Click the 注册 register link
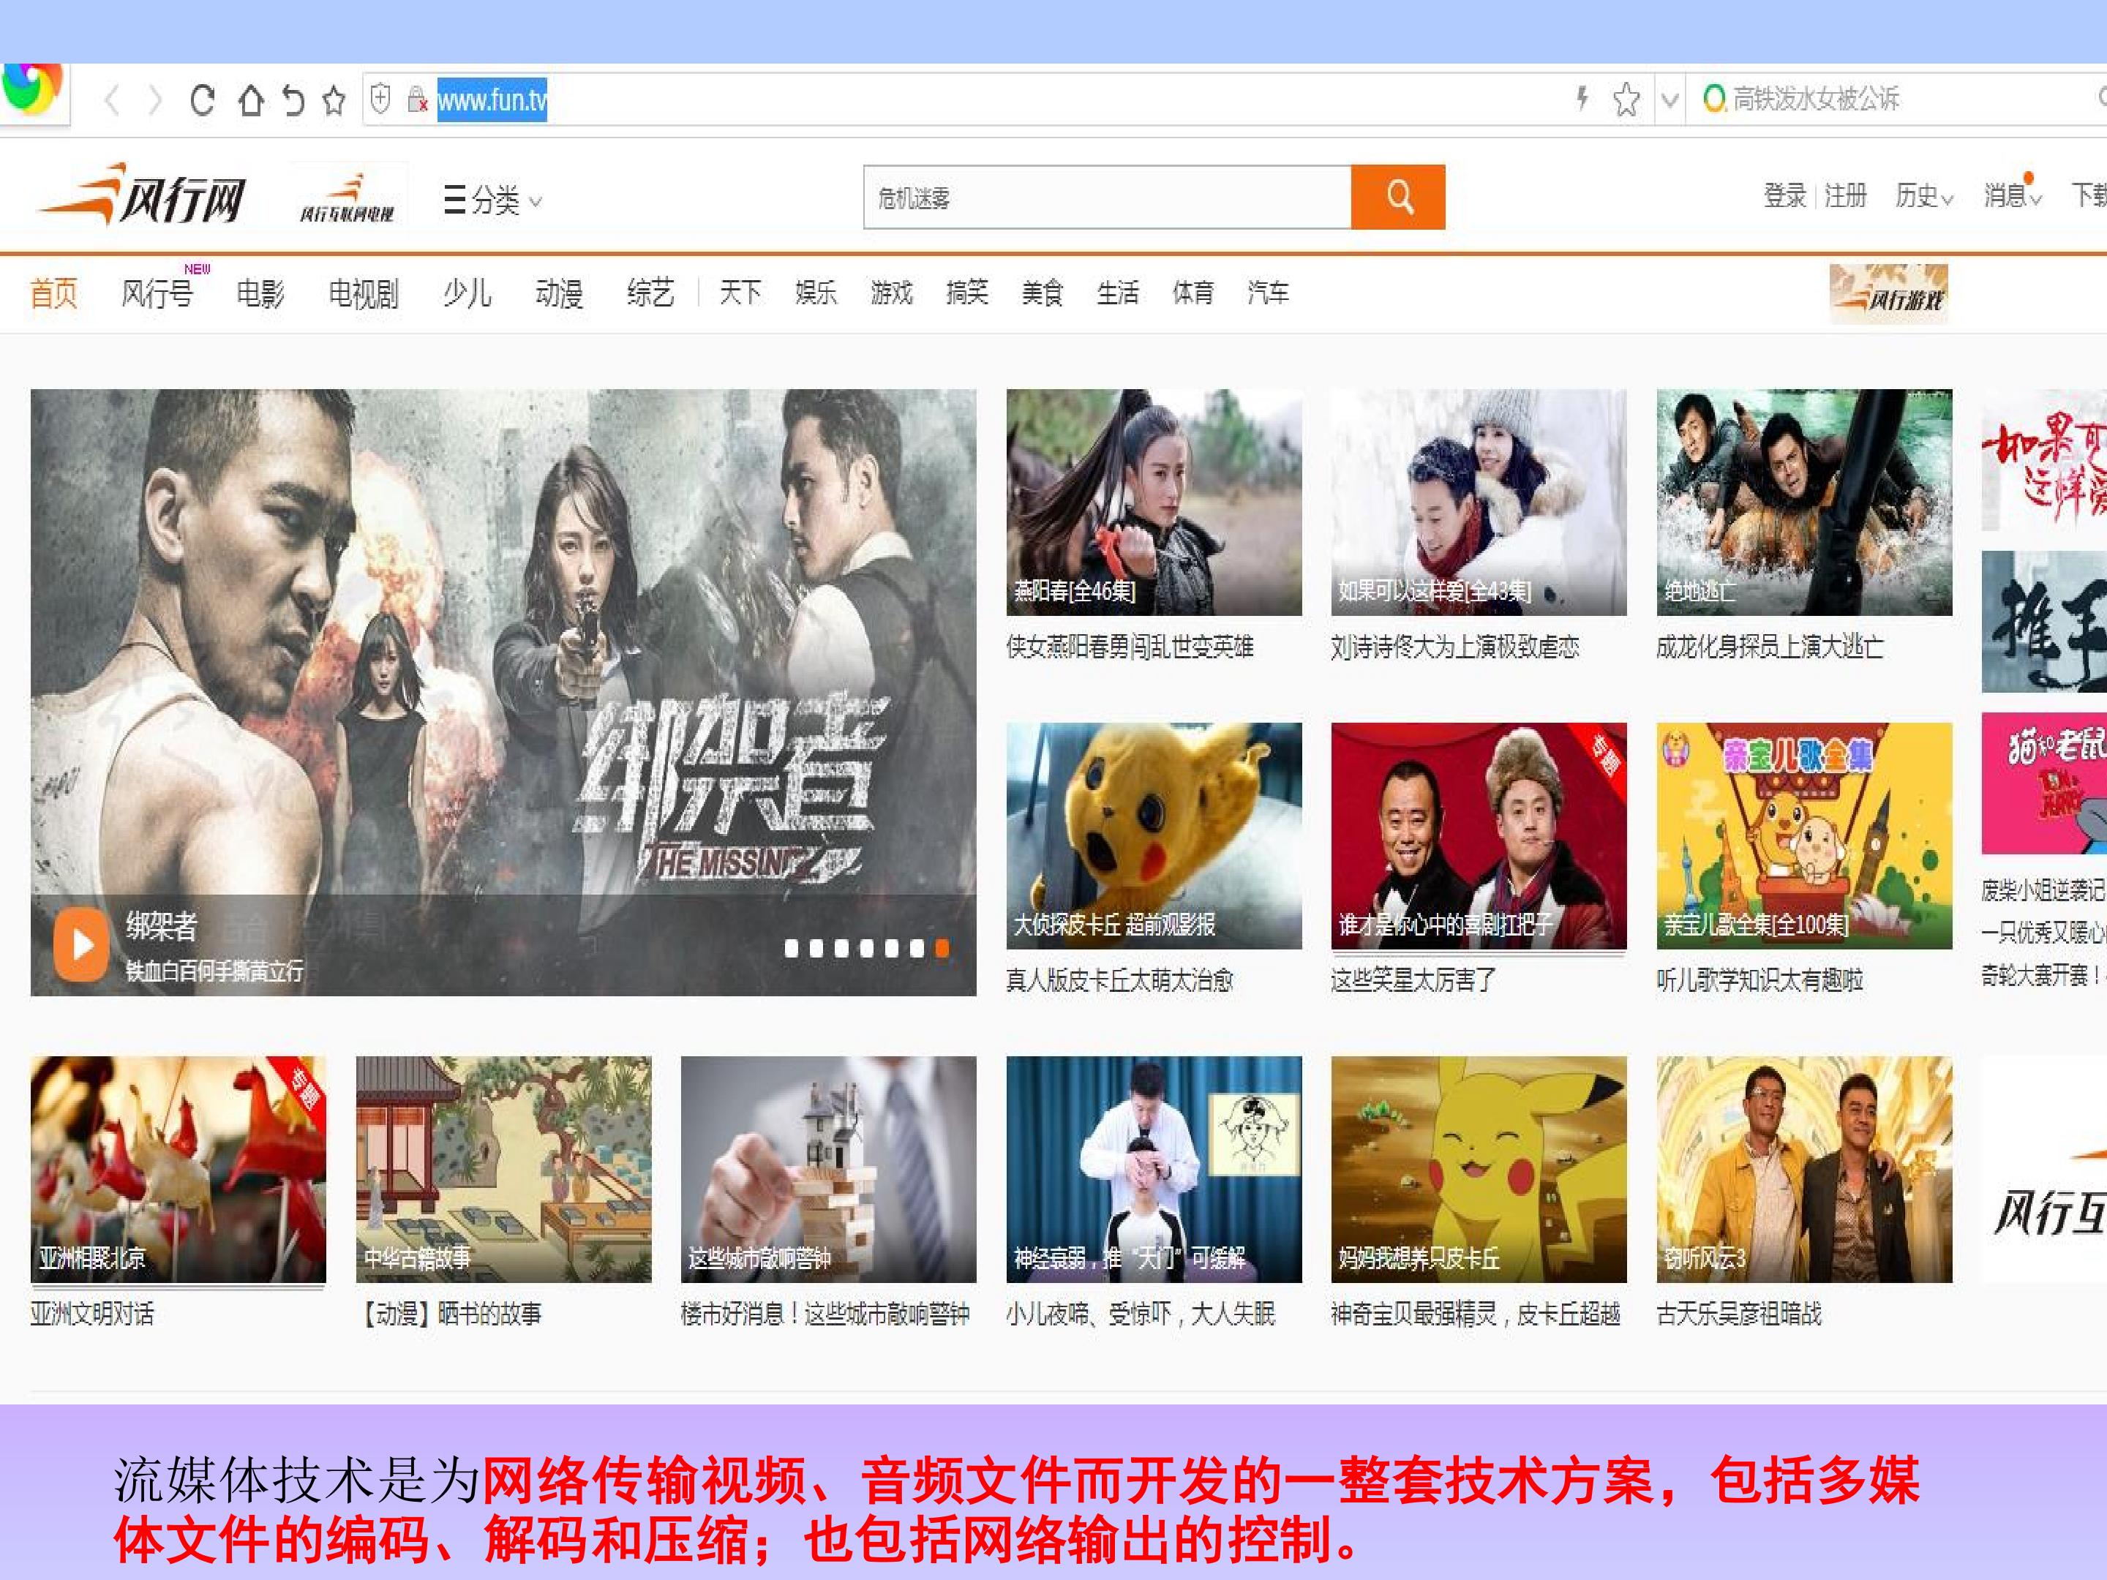 [1845, 196]
